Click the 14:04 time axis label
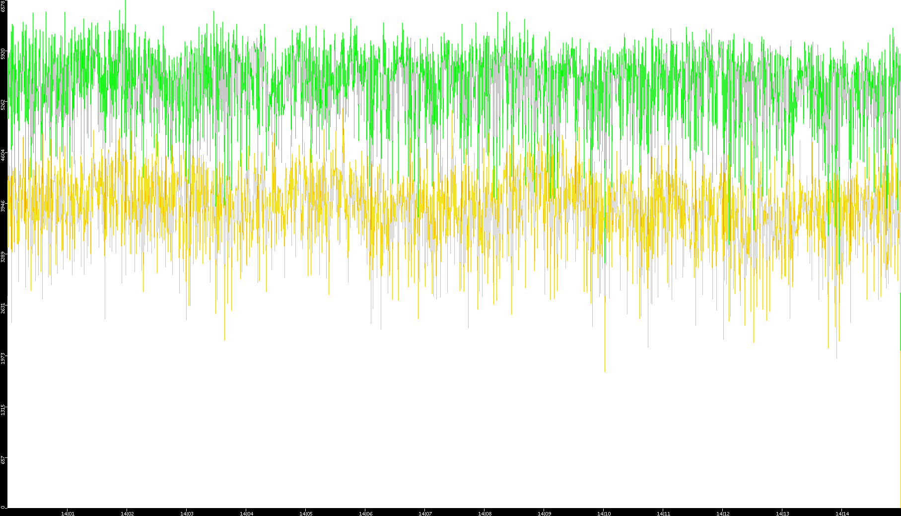This screenshot has width=901, height=516. pyautogui.click(x=246, y=513)
